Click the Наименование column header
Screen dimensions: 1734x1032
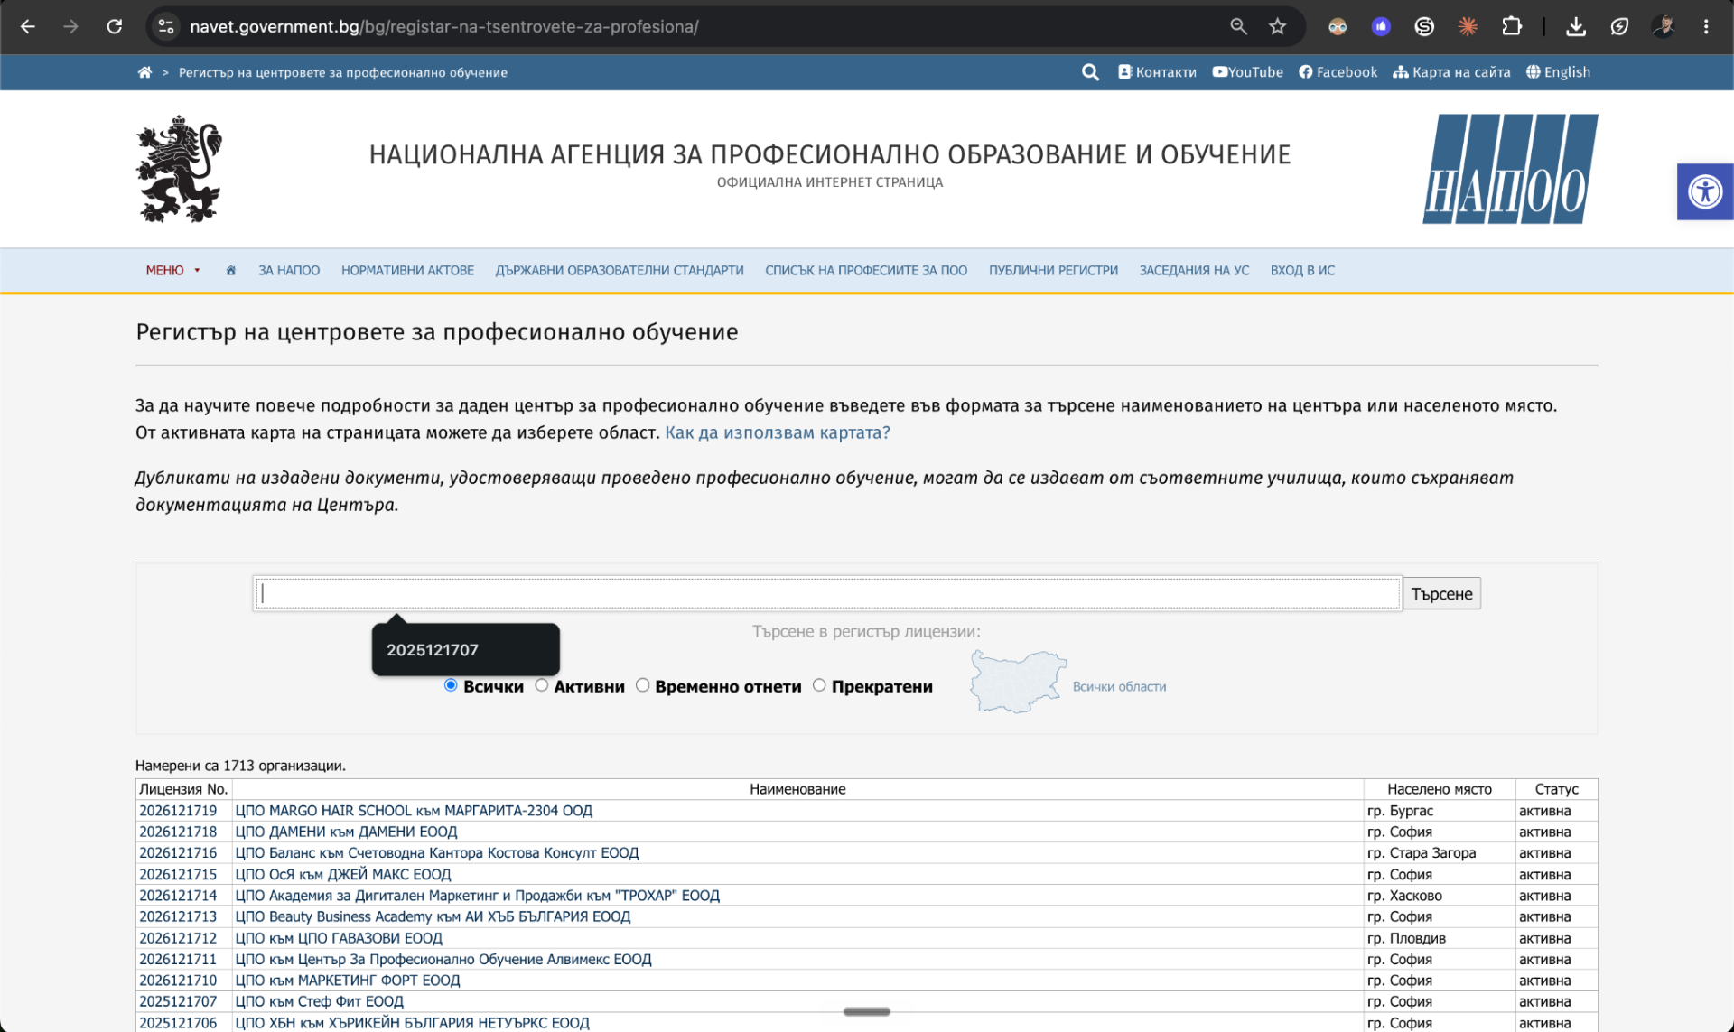(797, 789)
